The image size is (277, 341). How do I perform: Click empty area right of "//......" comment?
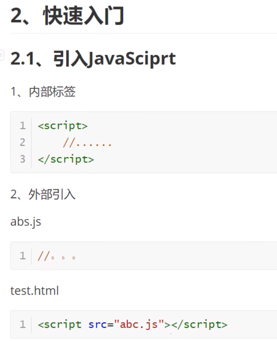[189, 142]
